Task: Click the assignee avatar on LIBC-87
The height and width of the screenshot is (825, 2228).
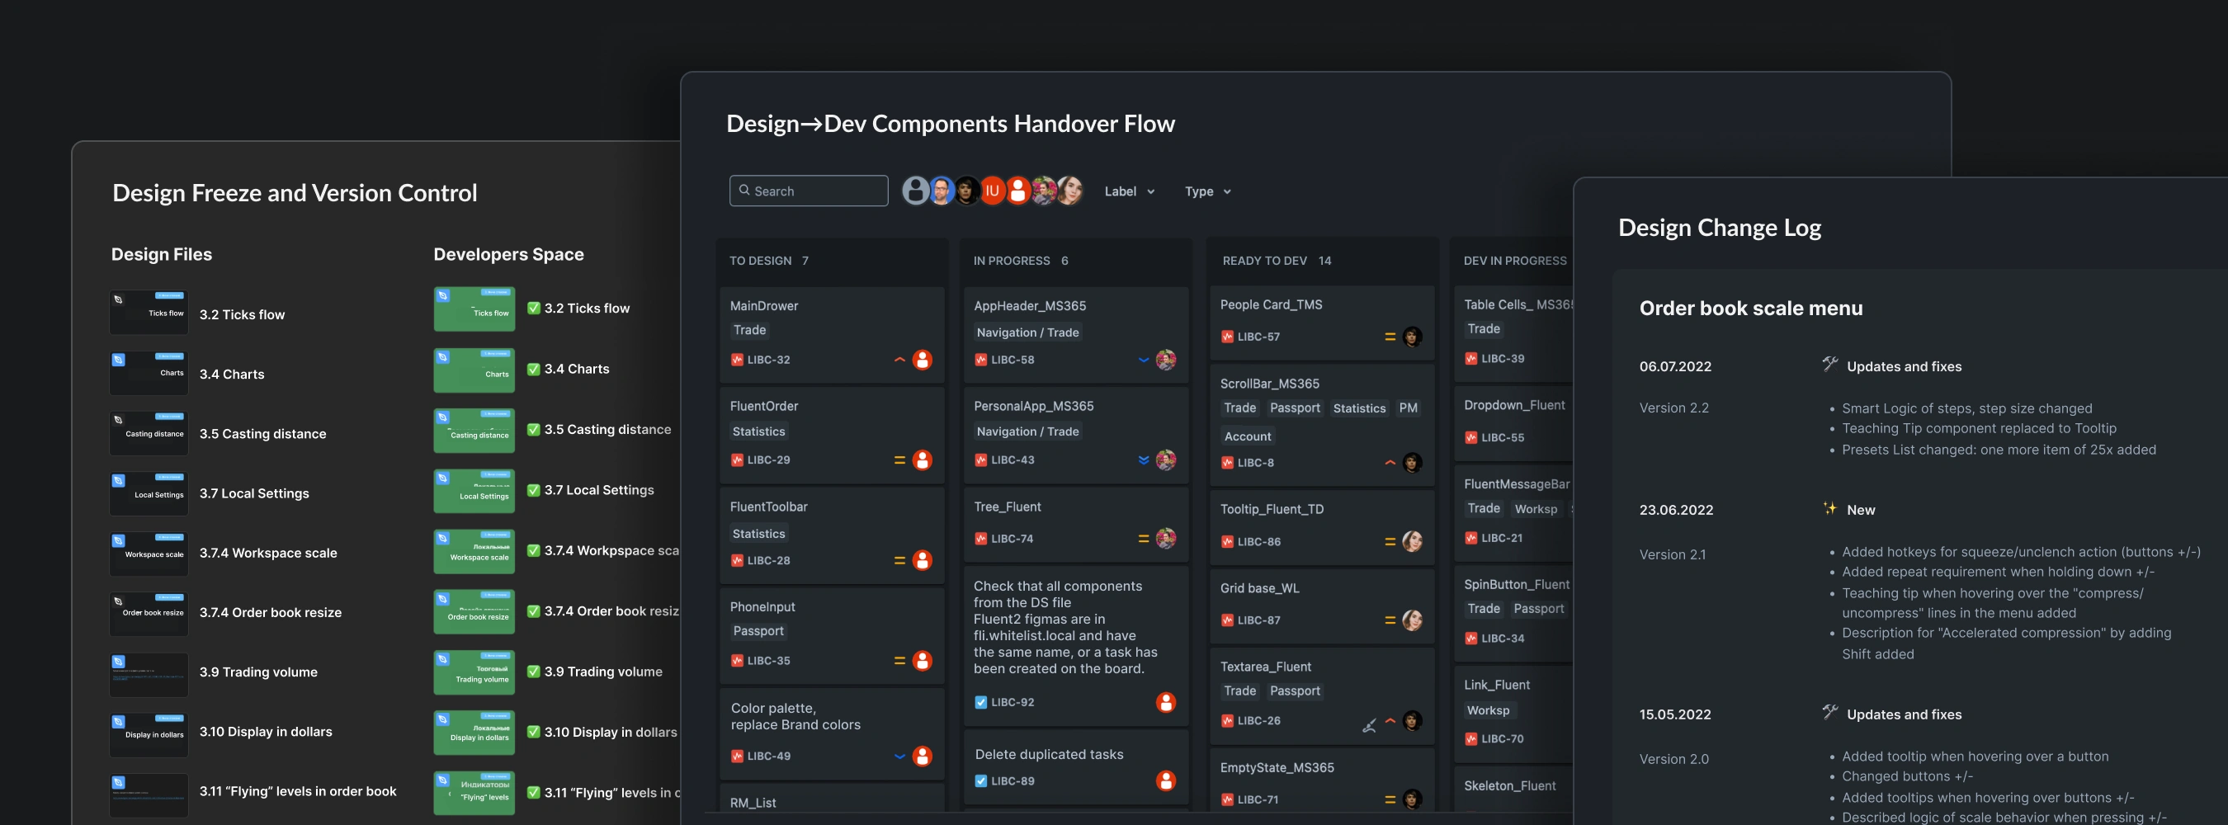Action: [1412, 620]
